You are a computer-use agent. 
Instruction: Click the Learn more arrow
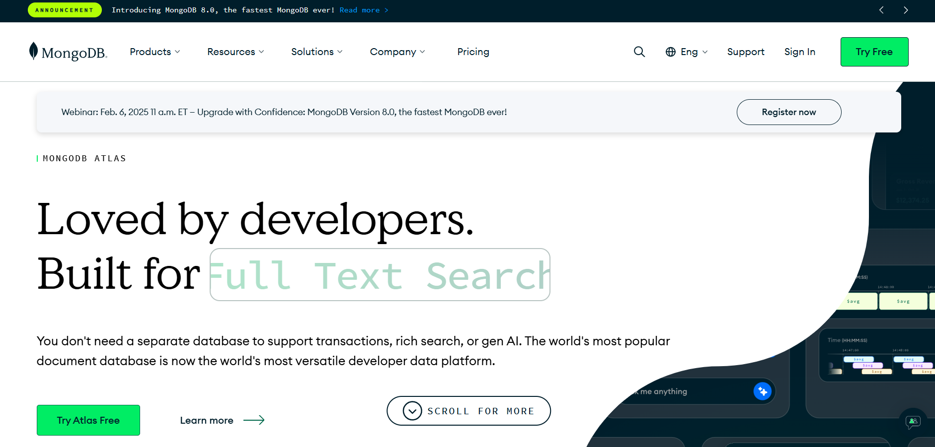[x=255, y=420]
